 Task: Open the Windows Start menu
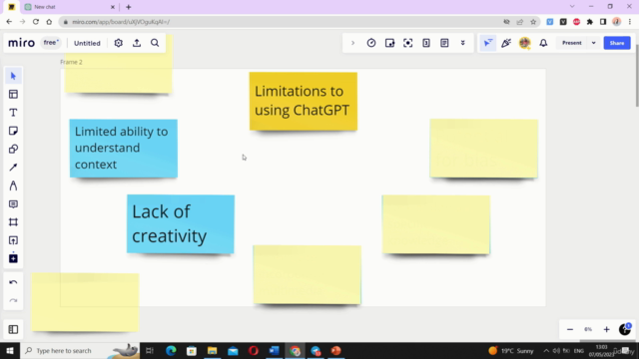coord(10,350)
